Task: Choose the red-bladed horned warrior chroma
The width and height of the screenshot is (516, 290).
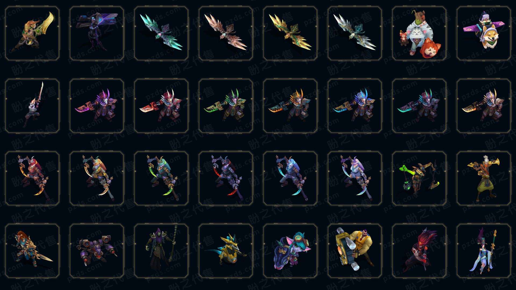Action: pyautogui.click(x=161, y=106)
